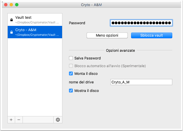Viewport: 183px width, 131px height.
Task: Collapse options with Meno opzioni button
Action: pyautogui.click(x=107, y=35)
